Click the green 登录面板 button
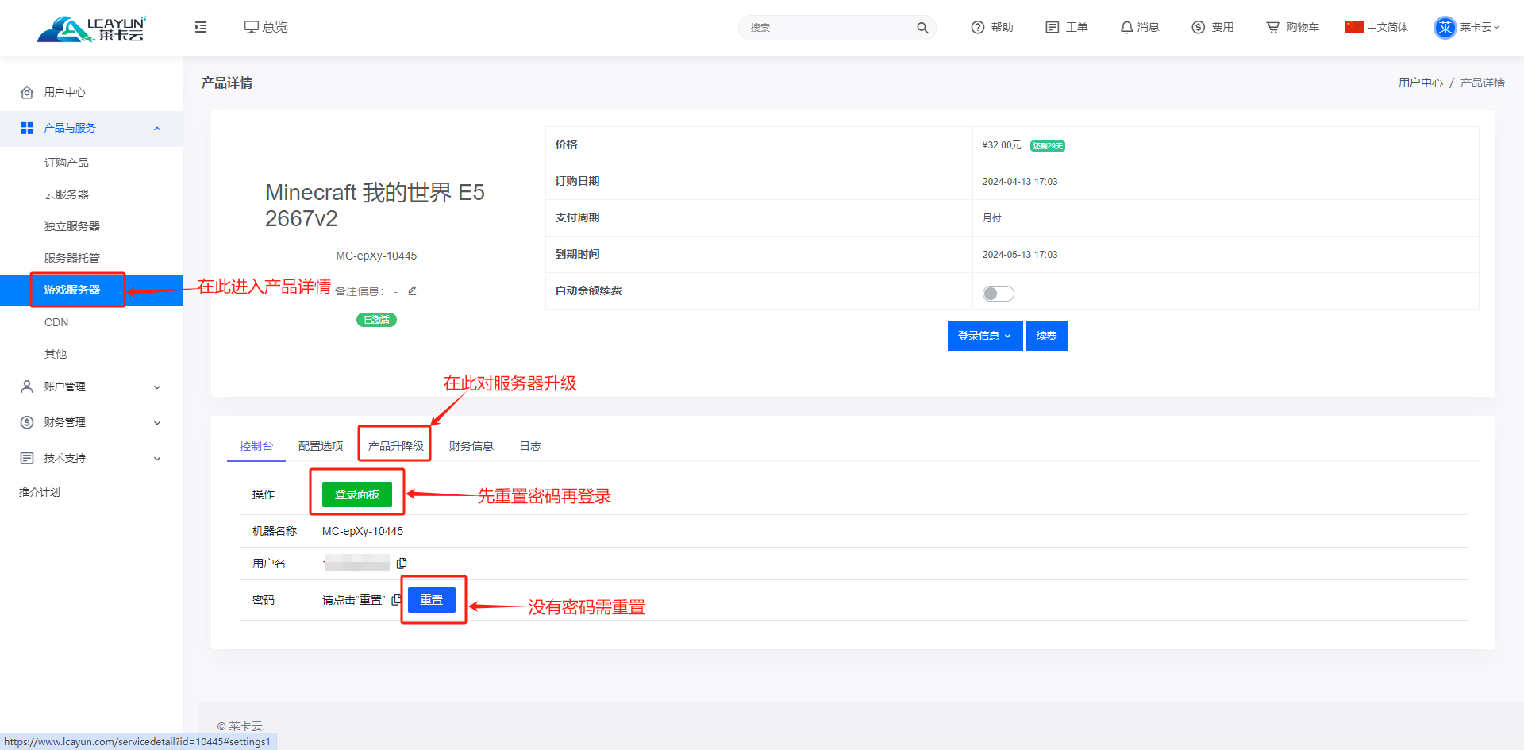The width and height of the screenshot is (1524, 750). coord(357,494)
